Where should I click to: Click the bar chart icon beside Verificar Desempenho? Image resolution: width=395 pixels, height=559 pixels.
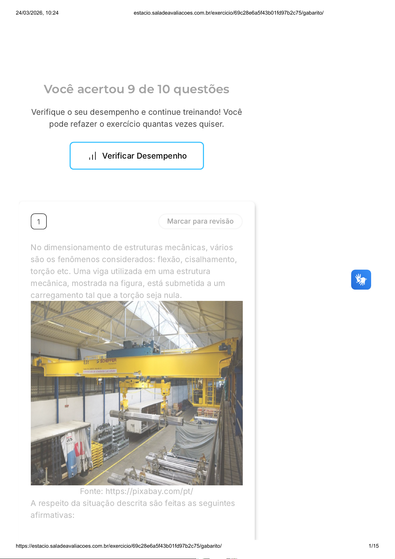click(93, 156)
